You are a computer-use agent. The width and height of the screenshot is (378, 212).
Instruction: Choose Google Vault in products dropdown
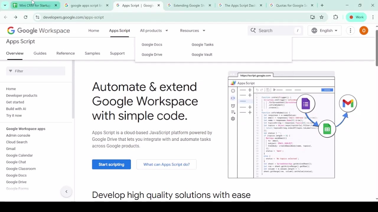pyautogui.click(x=202, y=54)
